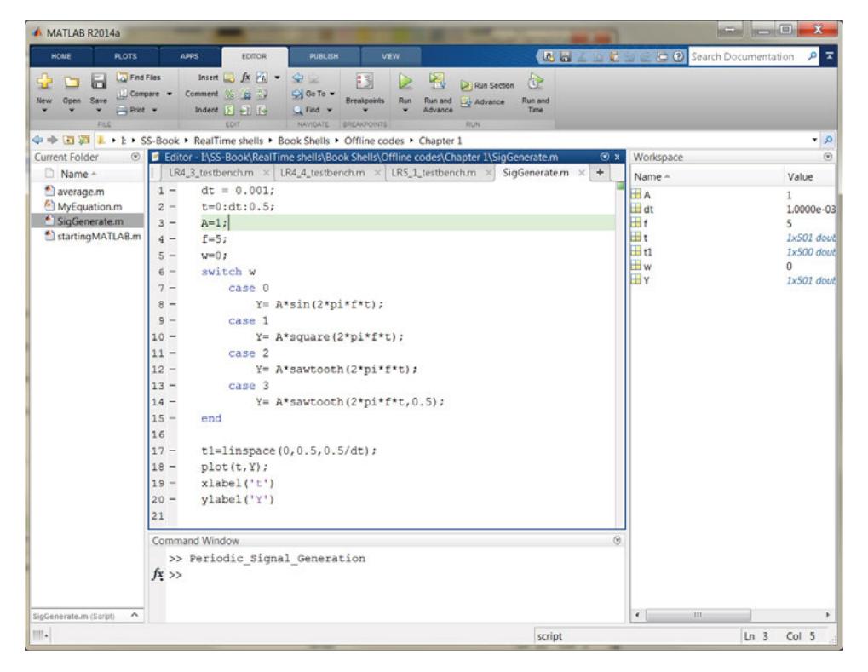868x672 pixels.
Task: Collapse the SigGenerate.m details panel
Action: point(135,616)
